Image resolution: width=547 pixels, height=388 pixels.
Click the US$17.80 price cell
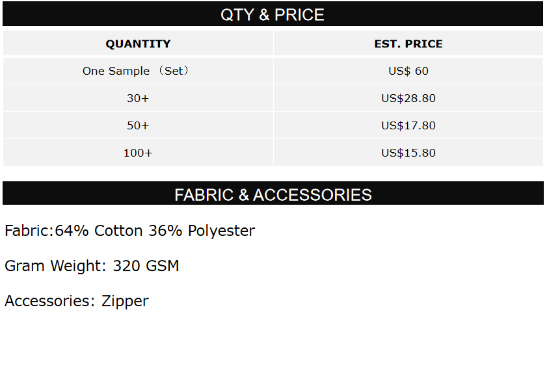click(408, 125)
